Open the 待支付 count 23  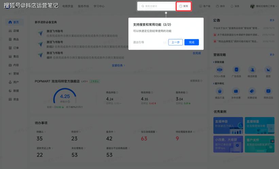[x=74, y=138]
